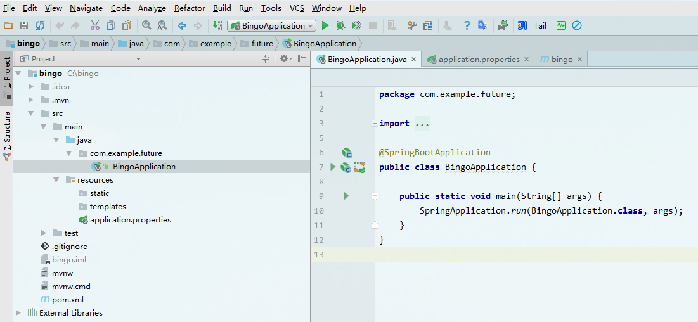Click the Replace magnifier icon
This screenshot has height=322, width=698.
point(162,26)
